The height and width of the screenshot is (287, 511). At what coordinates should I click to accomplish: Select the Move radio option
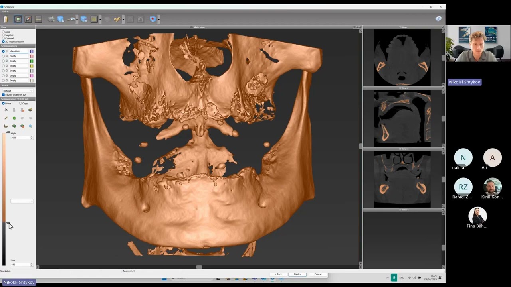point(3,103)
